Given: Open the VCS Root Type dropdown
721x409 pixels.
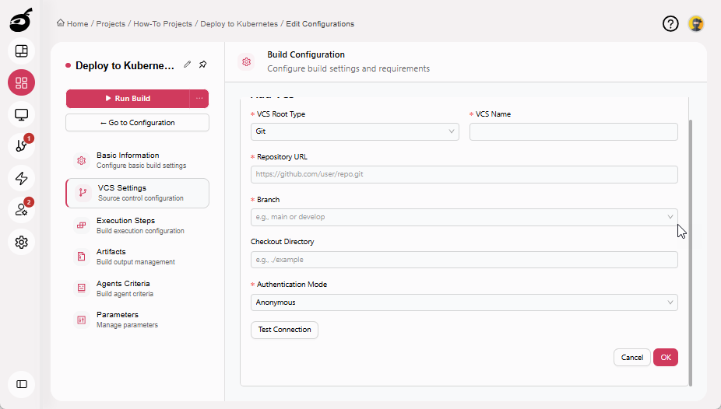Looking at the screenshot, I should [355, 131].
